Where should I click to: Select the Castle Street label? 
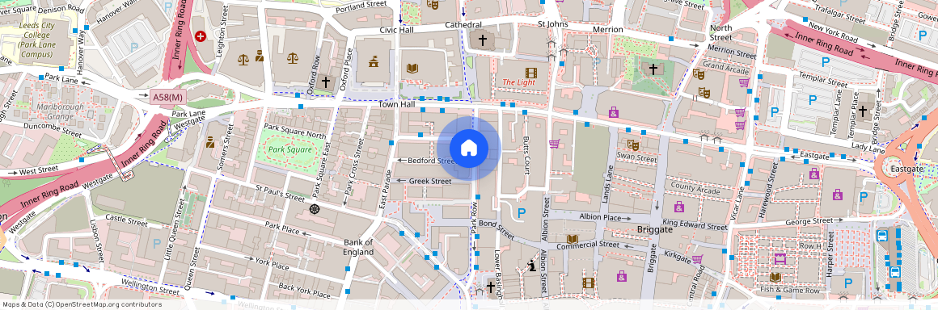(x=126, y=220)
